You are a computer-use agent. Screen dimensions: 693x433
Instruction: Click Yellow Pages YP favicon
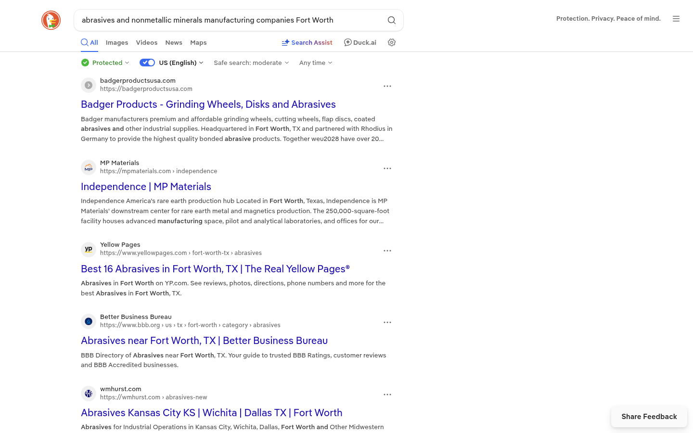point(89,249)
